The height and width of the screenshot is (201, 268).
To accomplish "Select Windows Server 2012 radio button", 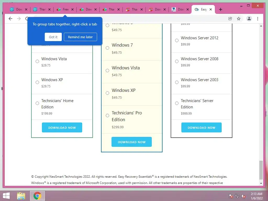I will (x=177, y=41).
